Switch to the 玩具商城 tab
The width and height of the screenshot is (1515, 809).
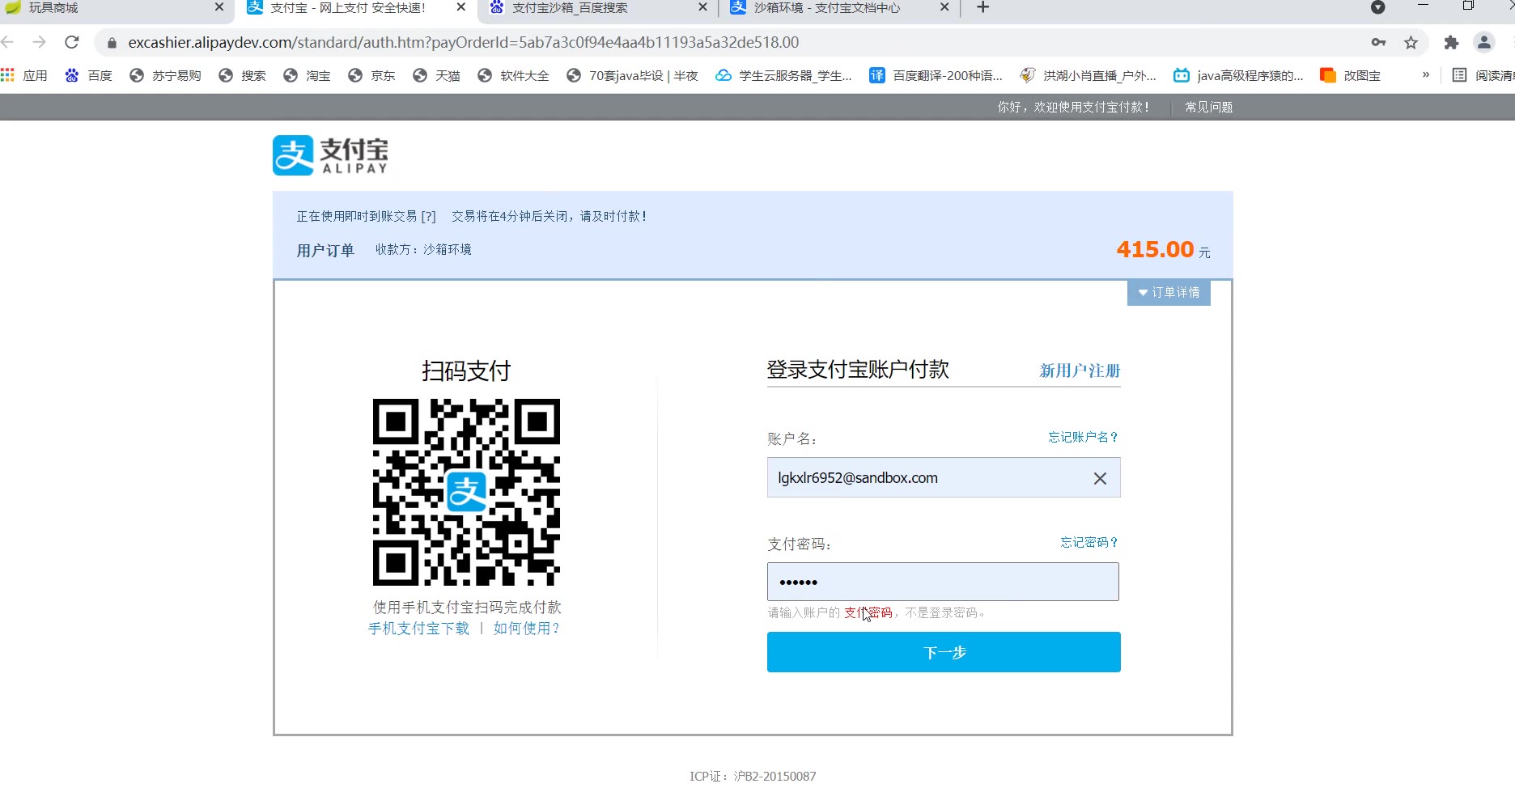113,8
